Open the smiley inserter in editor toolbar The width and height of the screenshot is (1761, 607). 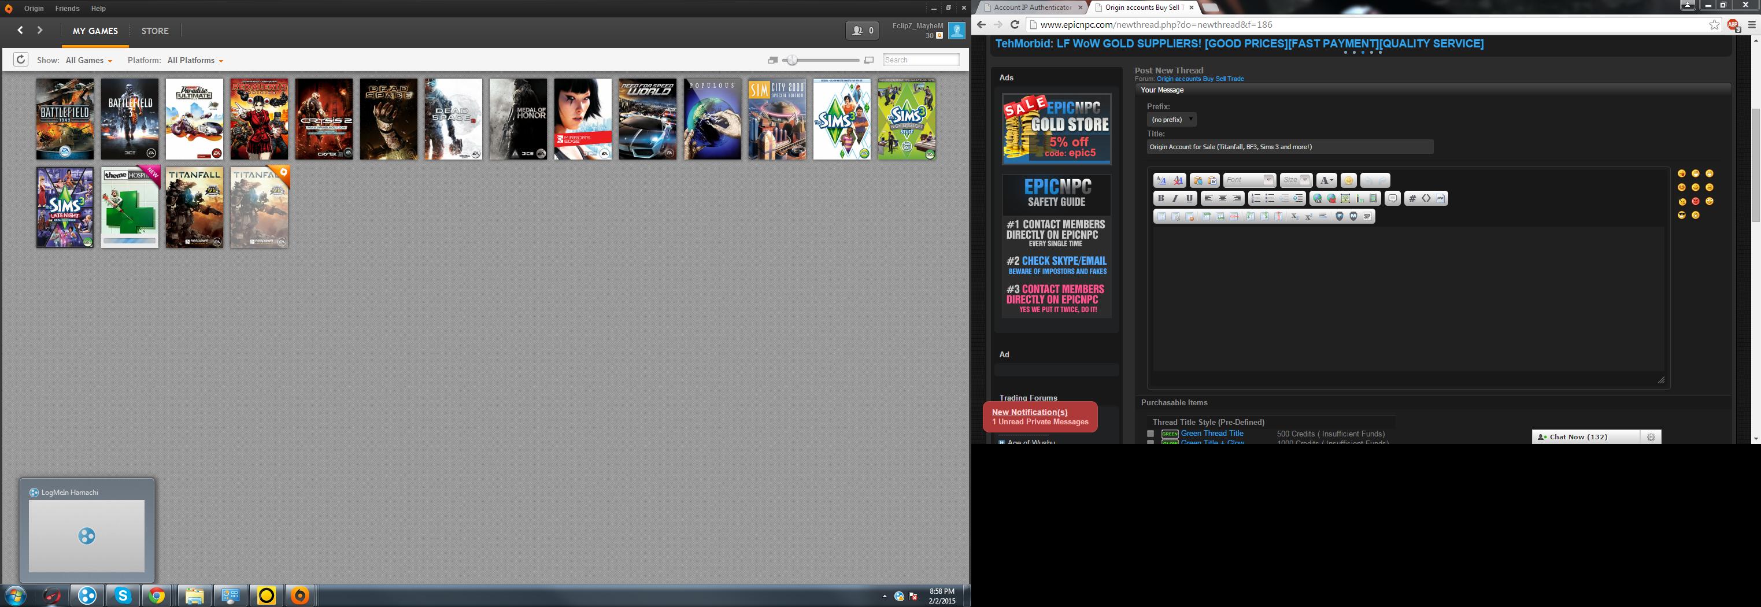tap(1349, 180)
